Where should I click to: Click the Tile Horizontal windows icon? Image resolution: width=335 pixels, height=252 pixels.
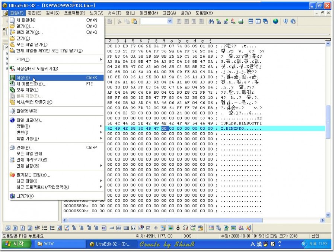click(251, 21)
